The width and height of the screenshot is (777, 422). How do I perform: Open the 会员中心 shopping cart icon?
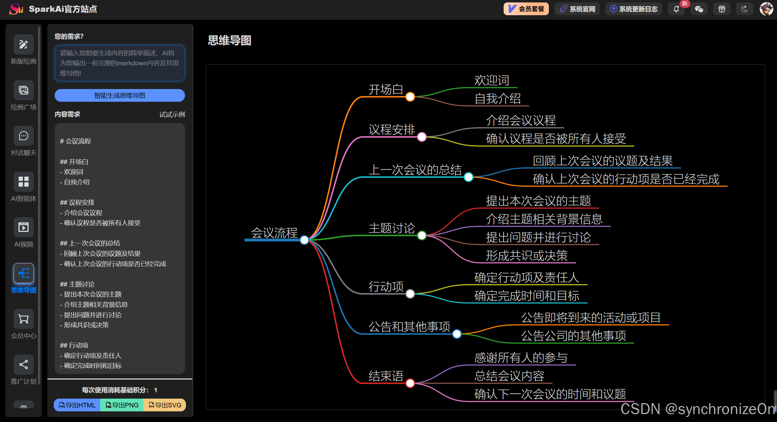23,319
